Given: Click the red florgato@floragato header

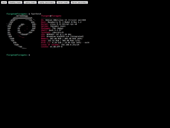Looking at the screenshot, I should [x=51, y=16].
